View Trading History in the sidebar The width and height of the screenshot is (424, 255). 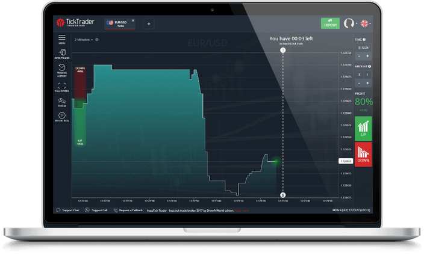[62, 70]
